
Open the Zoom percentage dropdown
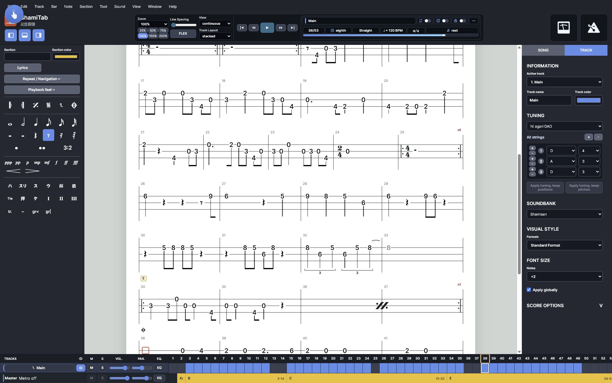153,24
